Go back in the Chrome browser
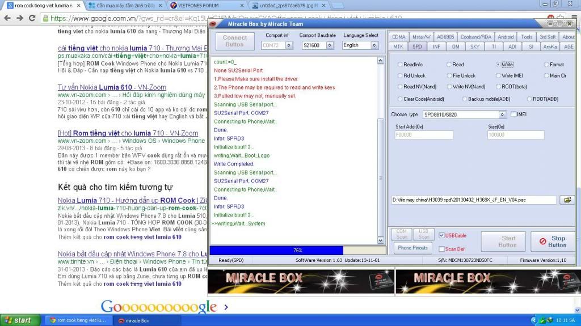 (7, 18)
